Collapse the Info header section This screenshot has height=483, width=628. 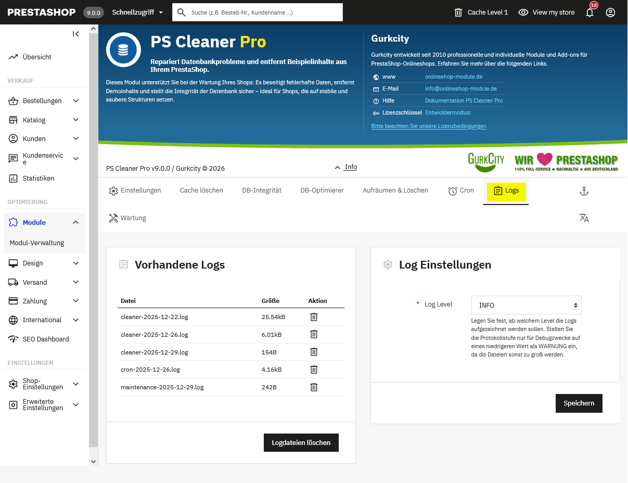click(x=346, y=167)
